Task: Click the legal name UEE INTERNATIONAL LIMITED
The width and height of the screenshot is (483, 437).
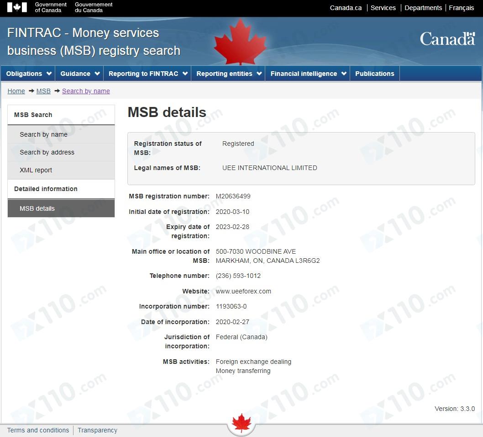Action: tap(270, 168)
